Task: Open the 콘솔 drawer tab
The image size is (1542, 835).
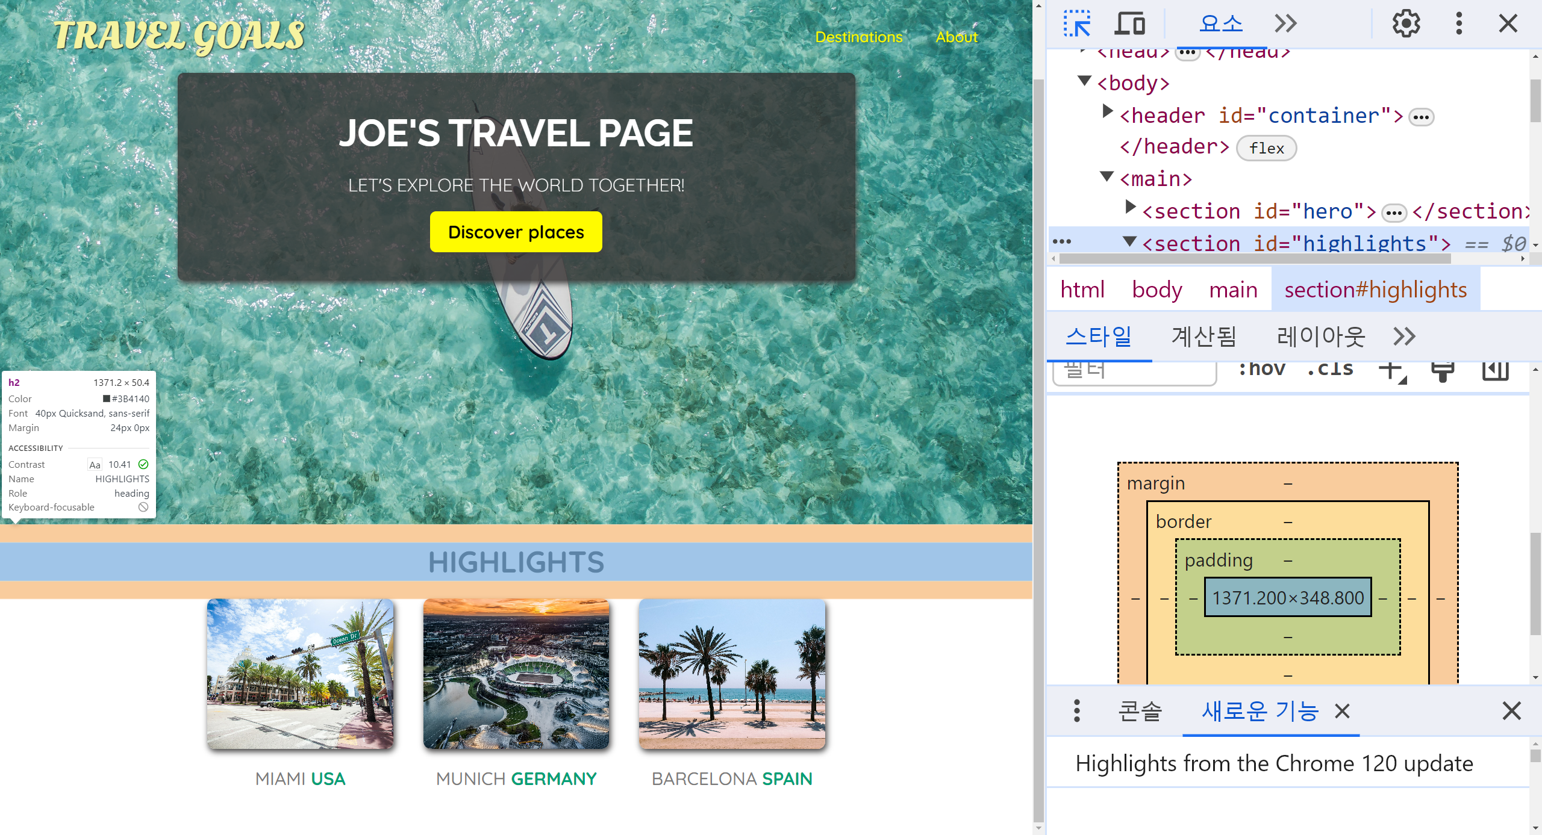Action: click(x=1140, y=711)
